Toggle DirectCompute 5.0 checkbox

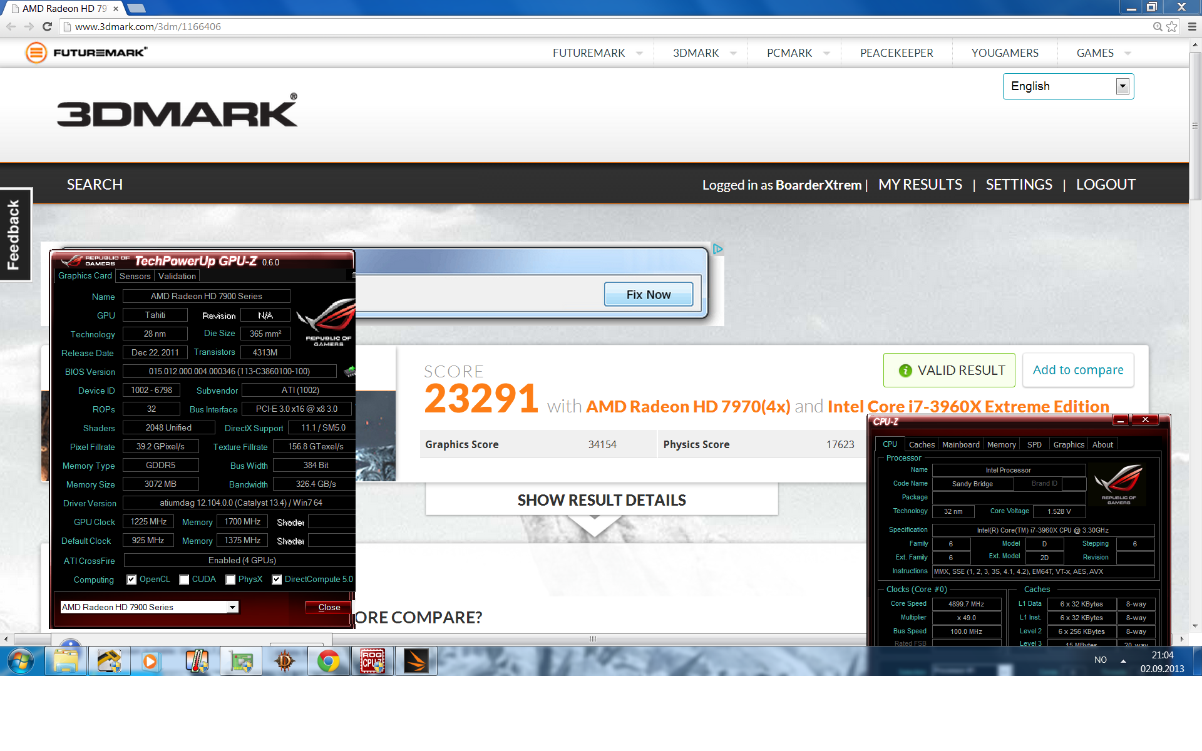point(277,580)
